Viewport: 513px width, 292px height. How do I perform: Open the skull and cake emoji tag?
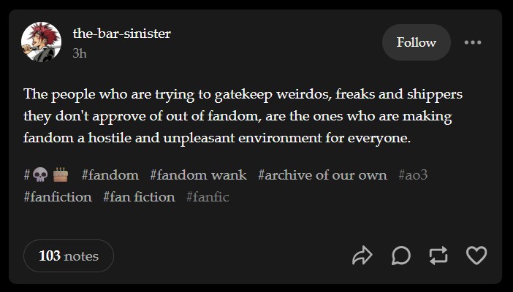[46, 175]
